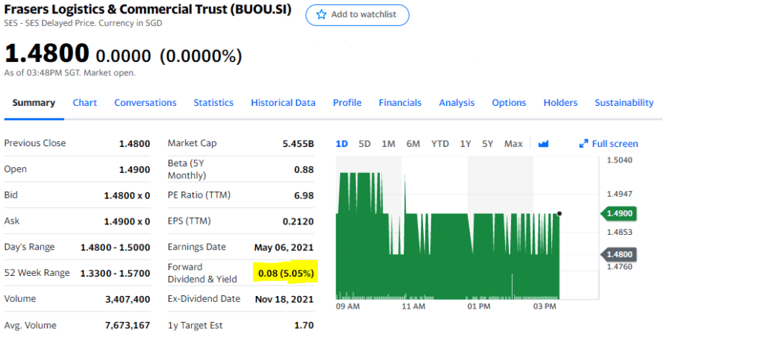Click the Volume value 3,407,400
Image resolution: width=764 pixels, height=340 pixels.
click(128, 299)
